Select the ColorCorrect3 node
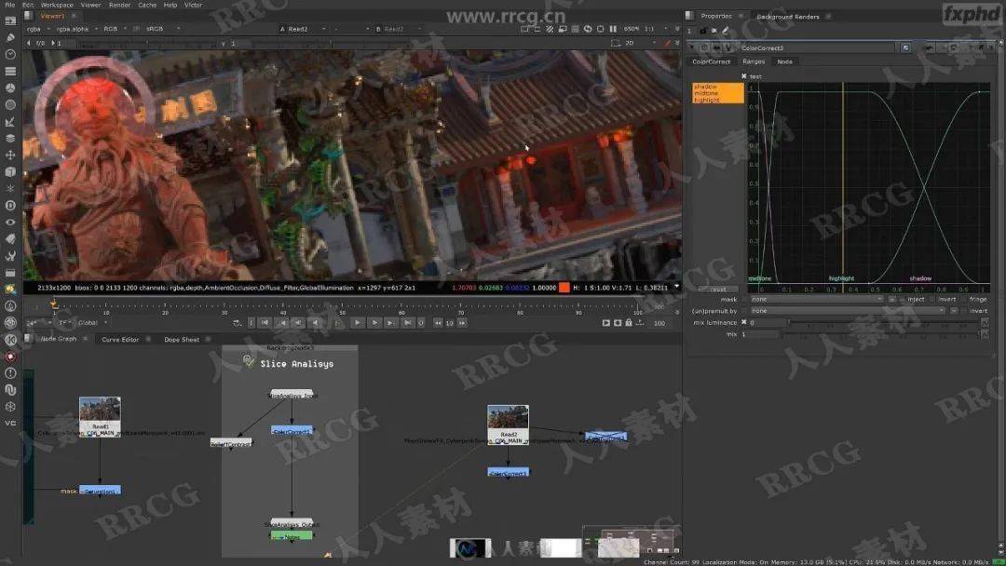The width and height of the screenshot is (1006, 566). tap(509, 472)
